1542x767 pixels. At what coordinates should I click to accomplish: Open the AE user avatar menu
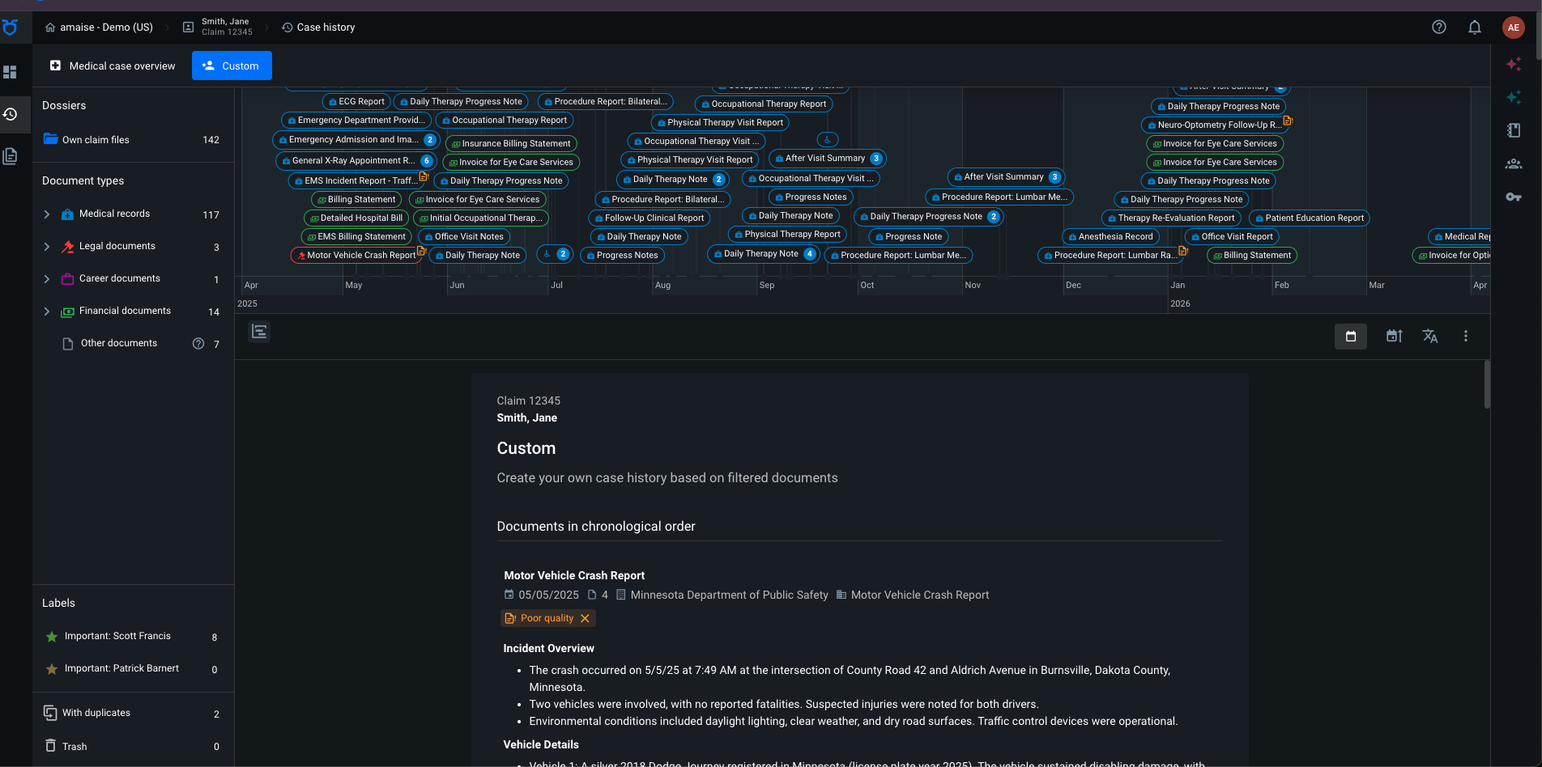(1513, 28)
